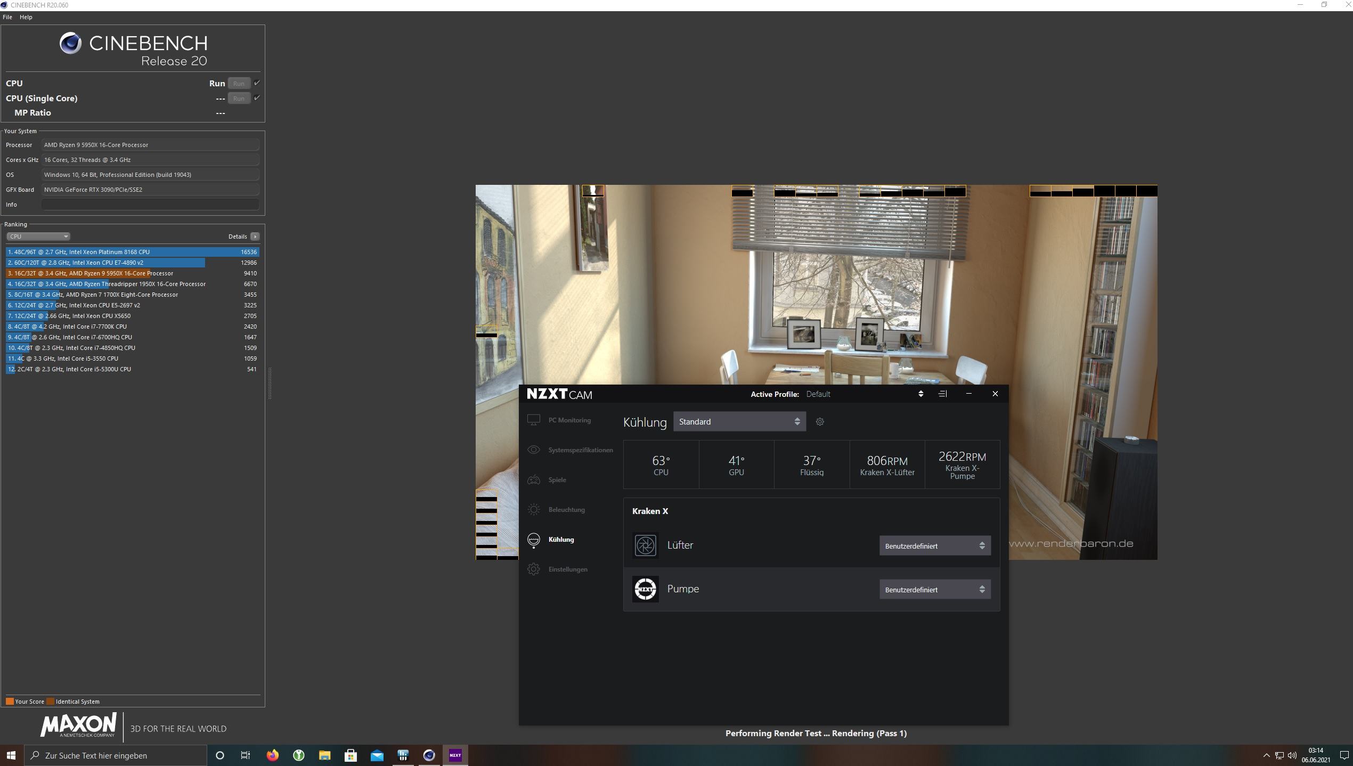Image resolution: width=1353 pixels, height=766 pixels.
Task: Click the 2622RPM Kraken X-Pumpe tile
Action: pyautogui.click(x=962, y=465)
